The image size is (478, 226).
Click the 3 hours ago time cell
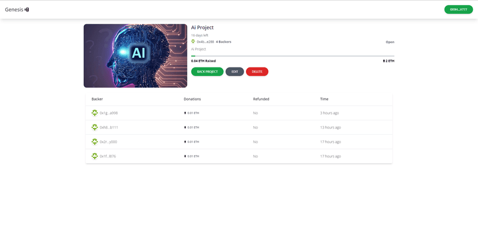click(330, 113)
